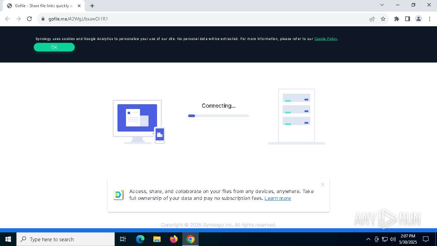
Task: Accept cookies with OK button
Action: coord(54,47)
